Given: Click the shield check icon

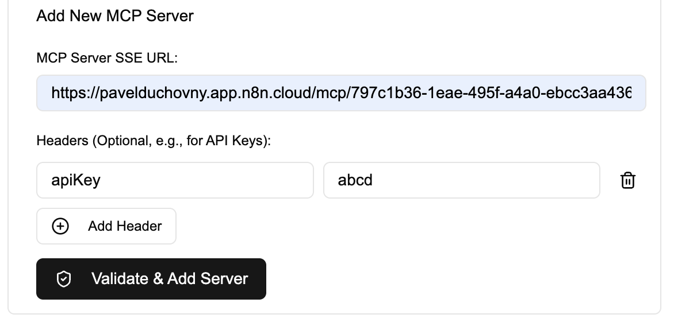Looking at the screenshot, I should tap(64, 280).
